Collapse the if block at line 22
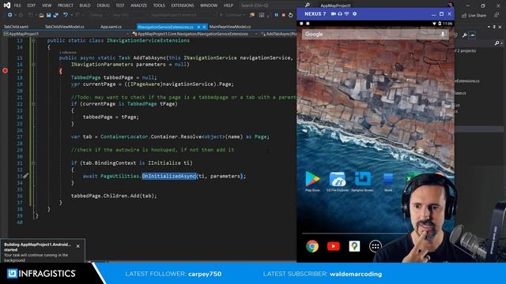This screenshot has width=506, height=284. [x=33, y=104]
